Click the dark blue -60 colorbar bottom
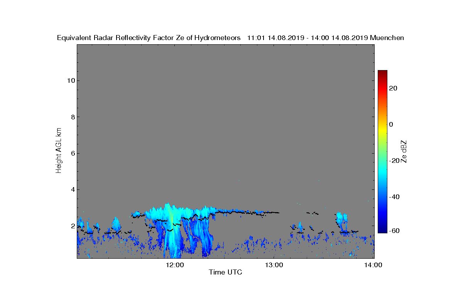 coord(382,231)
